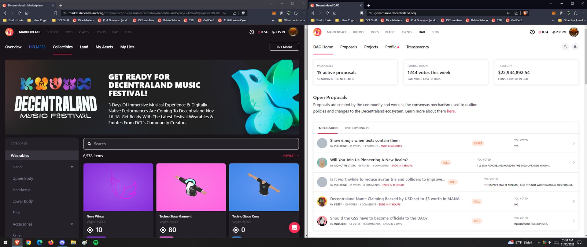Open user avatar in Marketplace header

coord(293,32)
